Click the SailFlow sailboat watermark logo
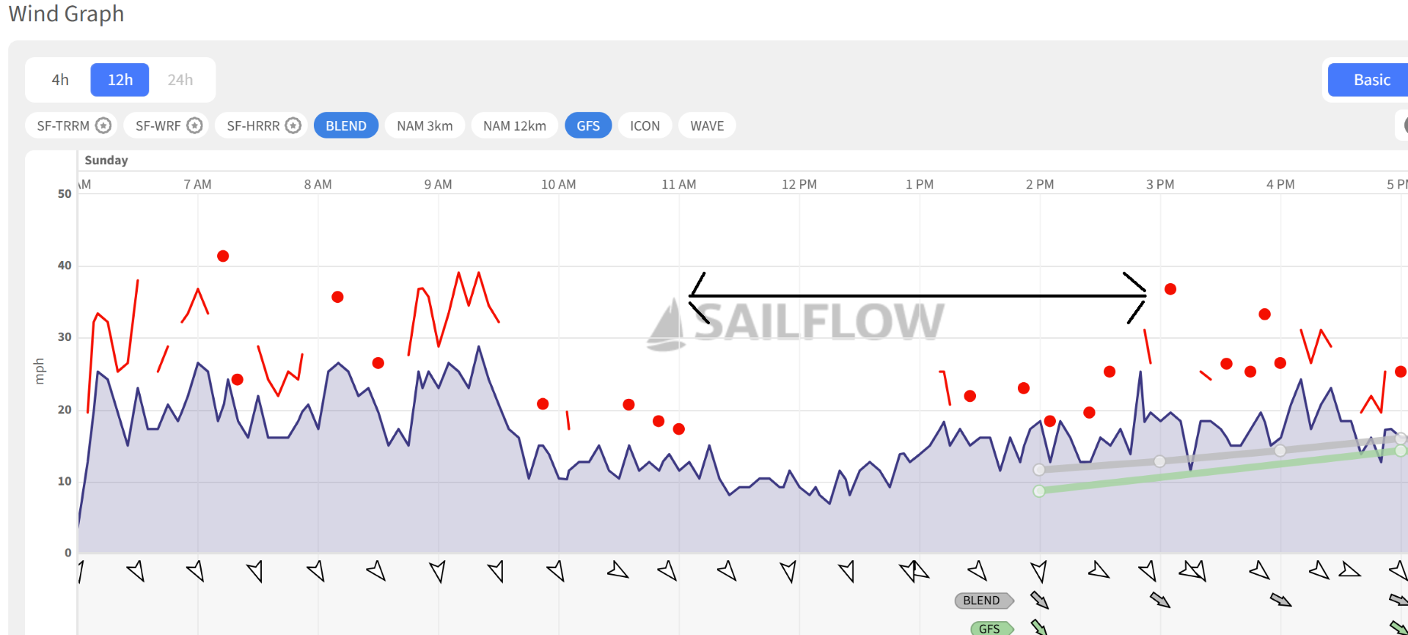 pyautogui.click(x=666, y=325)
